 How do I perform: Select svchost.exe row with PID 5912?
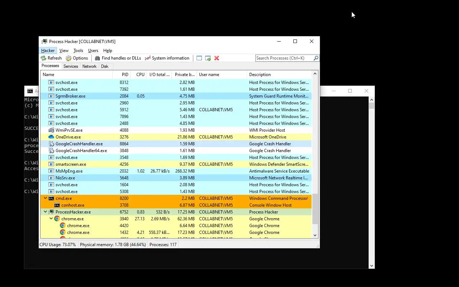point(176,110)
